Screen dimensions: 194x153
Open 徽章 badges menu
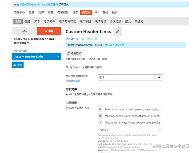click(x=51, y=12)
